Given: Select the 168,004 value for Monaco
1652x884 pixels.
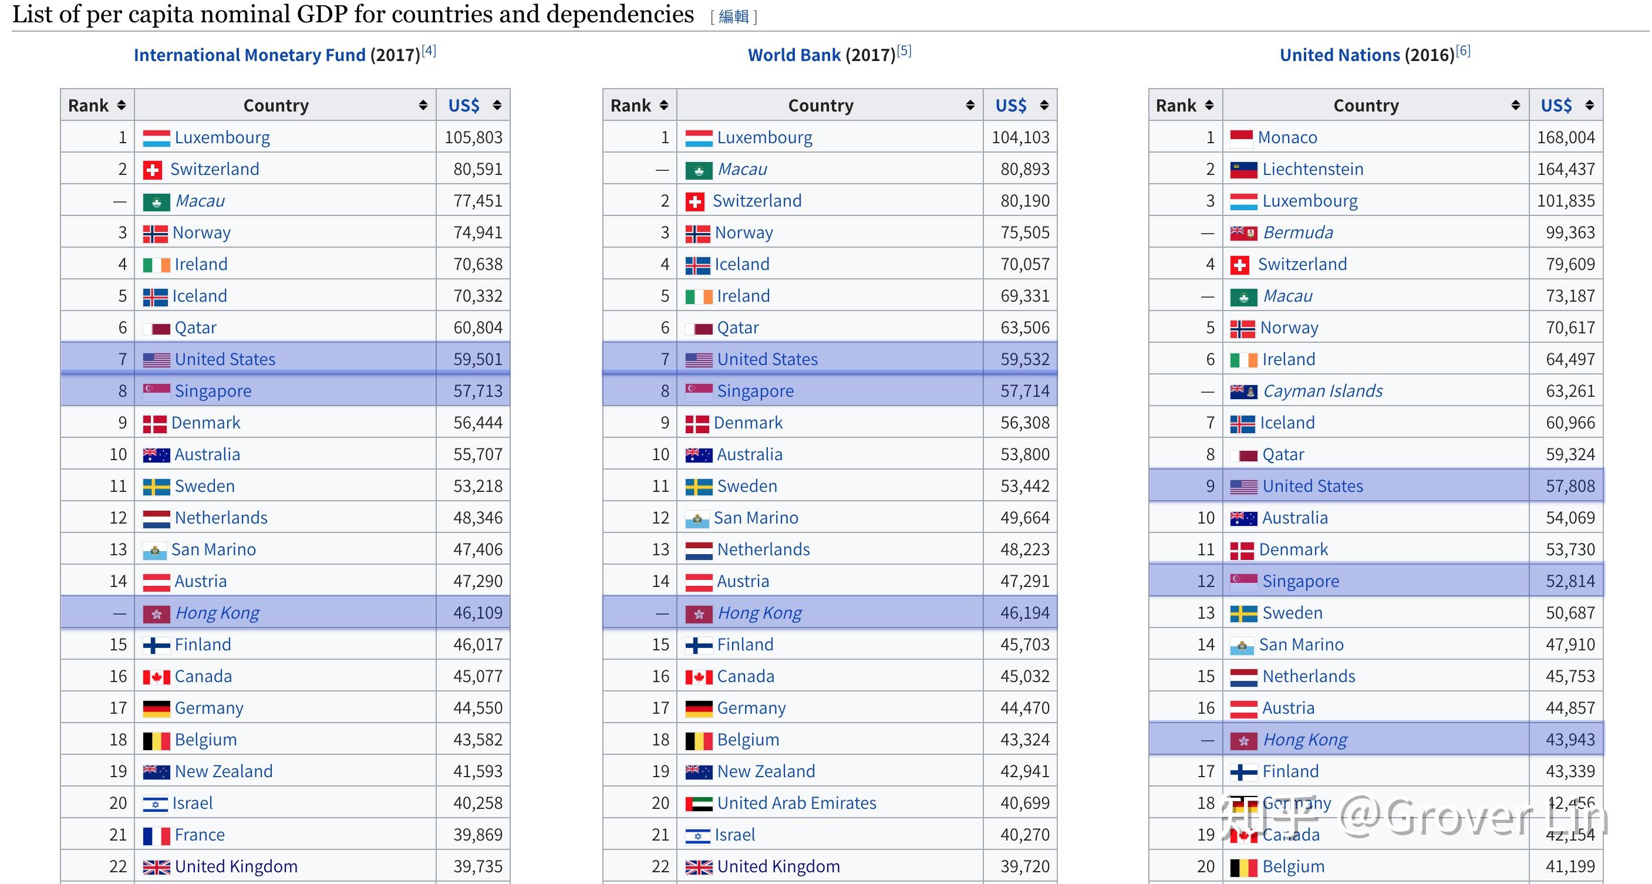Looking at the screenshot, I should point(1566,138).
